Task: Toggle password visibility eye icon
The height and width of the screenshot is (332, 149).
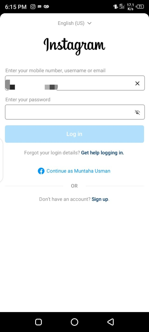Action: pos(137,112)
